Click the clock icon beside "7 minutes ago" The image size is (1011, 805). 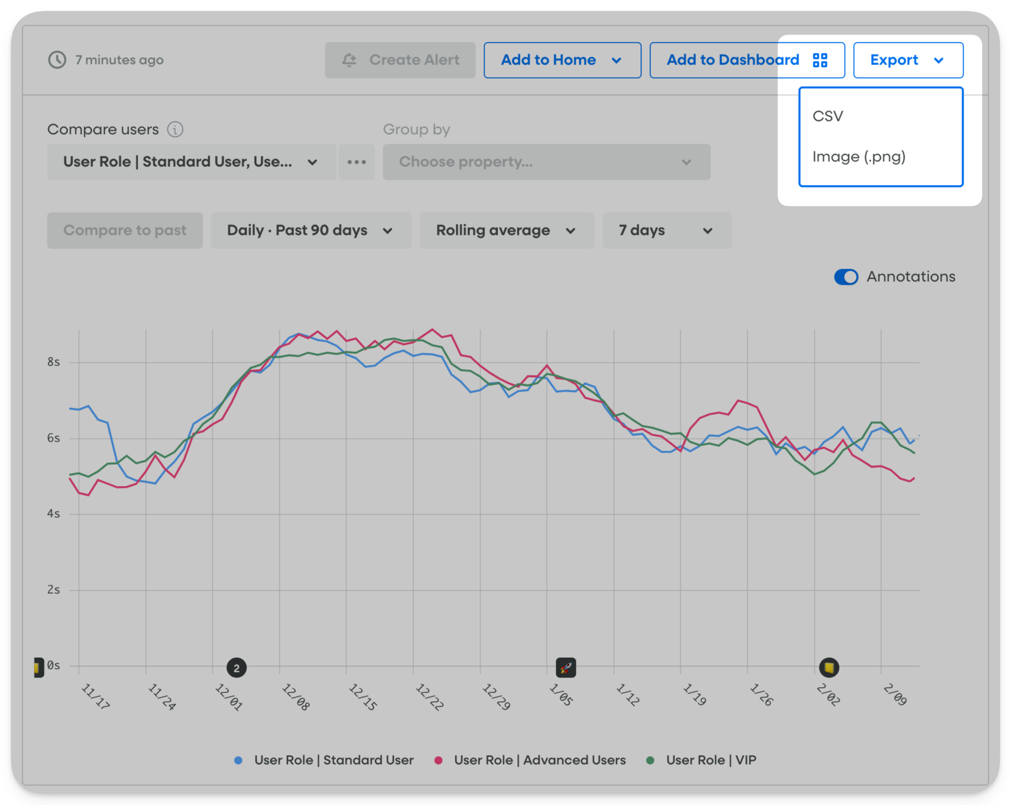tap(57, 59)
